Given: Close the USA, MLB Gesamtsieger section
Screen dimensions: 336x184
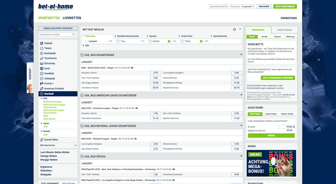Looking at the screenshot, I should coord(241,55).
